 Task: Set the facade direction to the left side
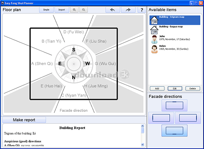161,118
